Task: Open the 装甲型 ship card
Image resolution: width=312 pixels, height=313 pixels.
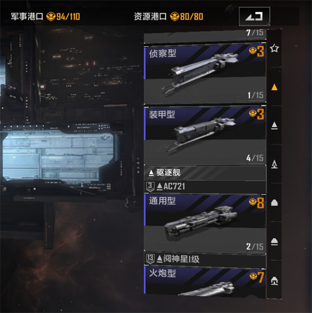Action: 205,136
